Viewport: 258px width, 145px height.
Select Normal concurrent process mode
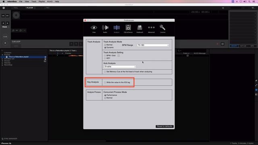105,98
